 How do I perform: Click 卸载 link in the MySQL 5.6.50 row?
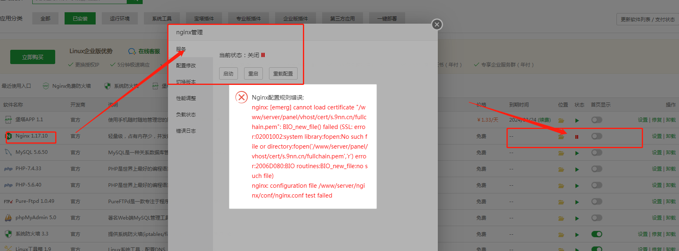tap(671, 152)
